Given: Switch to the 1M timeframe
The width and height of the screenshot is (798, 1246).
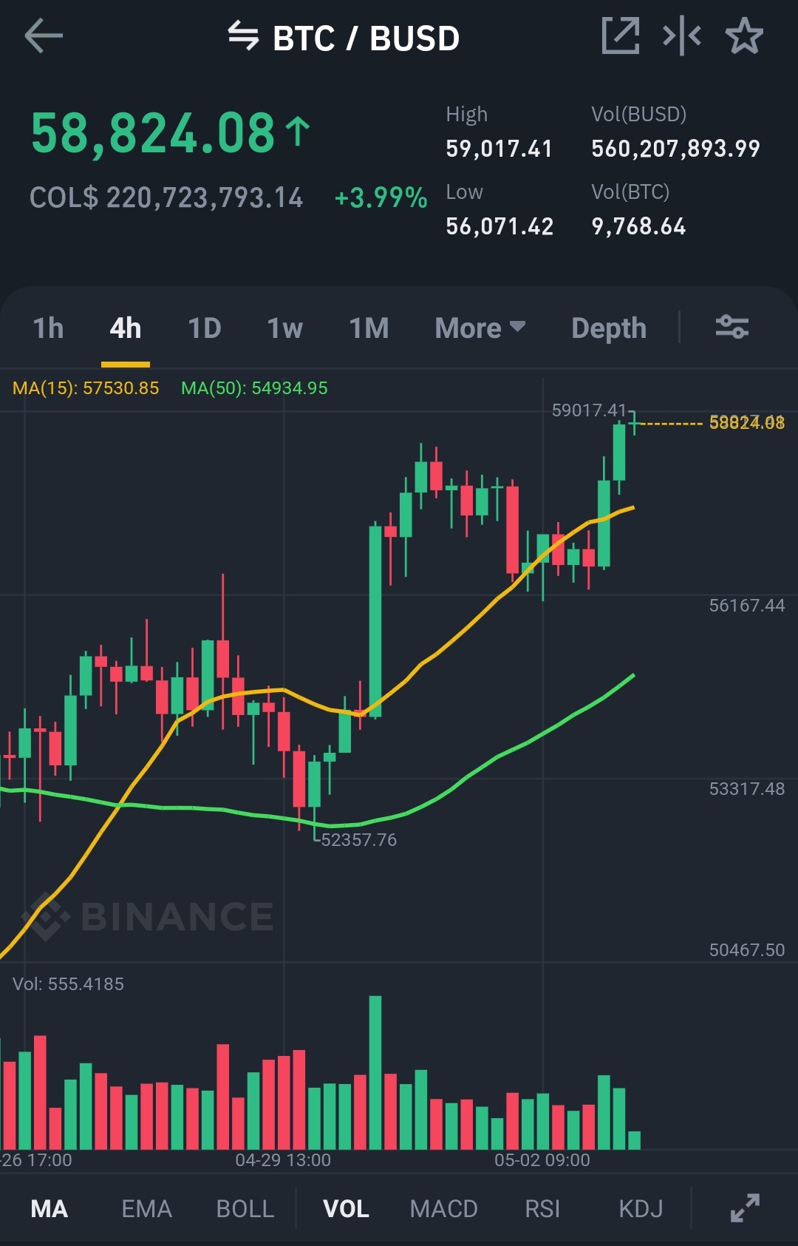Looking at the screenshot, I should click(x=369, y=328).
